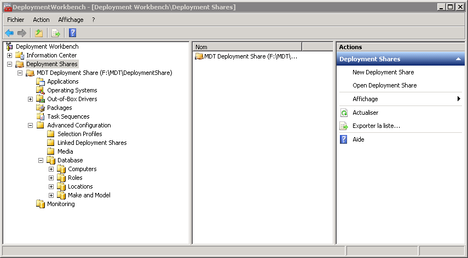This screenshot has width=468, height=258.
Task: Collapse the Advanced Configuration node
Action: click(x=31, y=125)
